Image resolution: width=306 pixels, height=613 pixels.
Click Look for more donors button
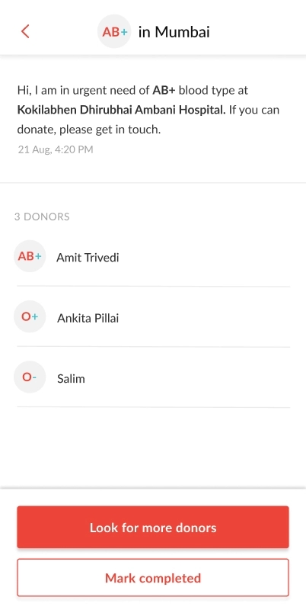153,528
